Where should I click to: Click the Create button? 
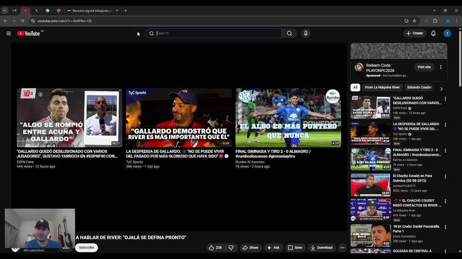pyautogui.click(x=414, y=33)
